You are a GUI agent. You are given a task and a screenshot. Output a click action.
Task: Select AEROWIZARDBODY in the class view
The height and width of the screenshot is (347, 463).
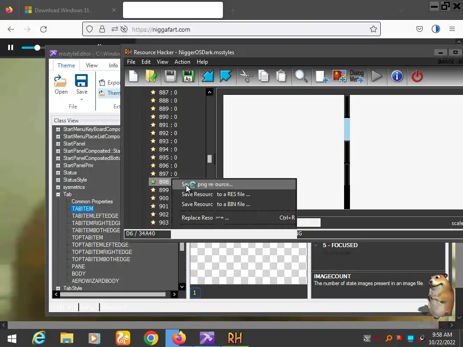(95, 281)
